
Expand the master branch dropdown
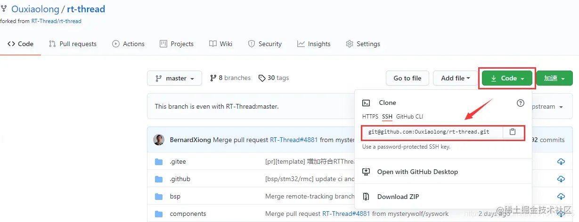coord(174,78)
